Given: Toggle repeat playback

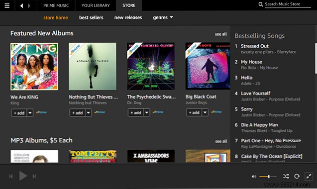Looking at the screenshot, I should coord(297,176).
